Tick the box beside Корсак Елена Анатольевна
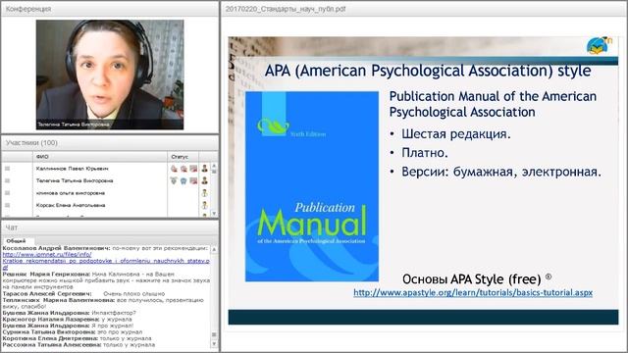 pos(7,205)
